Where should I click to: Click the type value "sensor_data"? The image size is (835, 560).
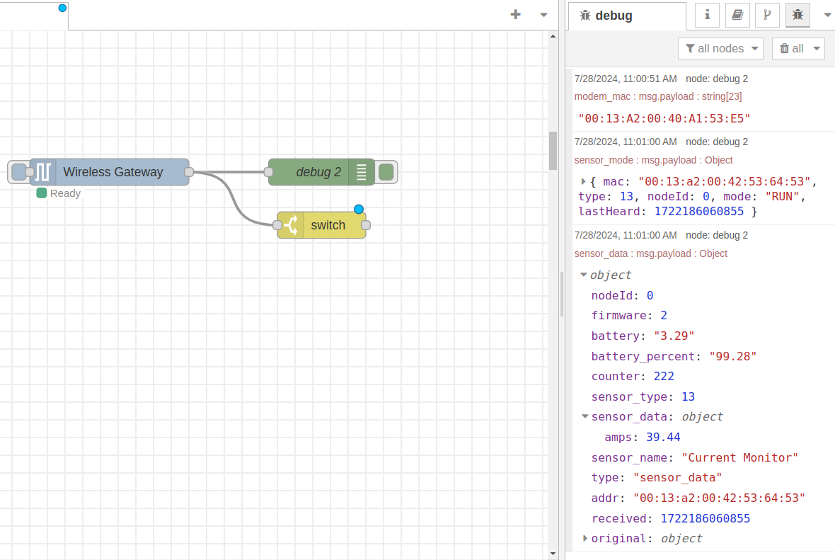tap(677, 478)
